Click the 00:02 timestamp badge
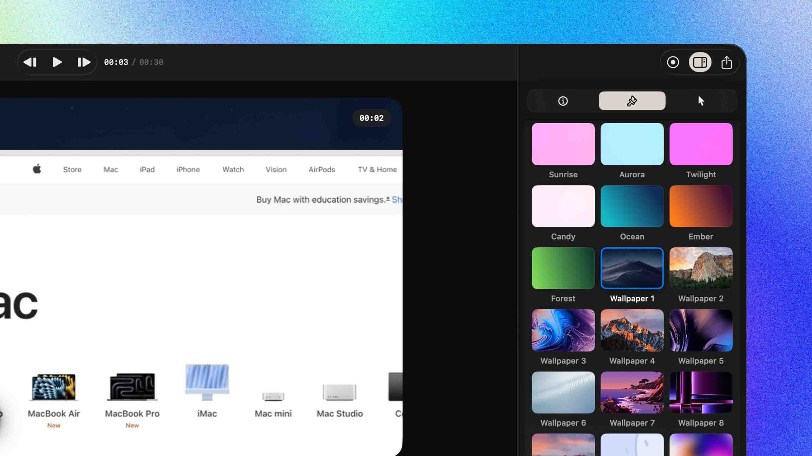This screenshot has width=812, height=456. (x=371, y=118)
